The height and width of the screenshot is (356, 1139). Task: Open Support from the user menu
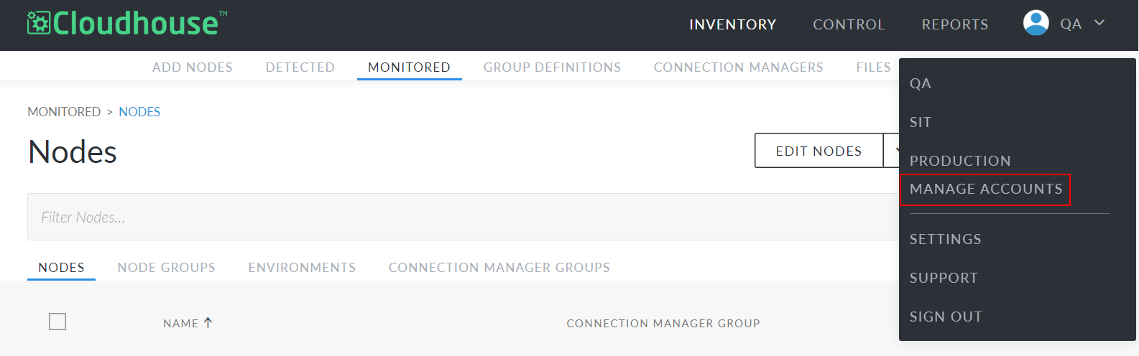[944, 278]
